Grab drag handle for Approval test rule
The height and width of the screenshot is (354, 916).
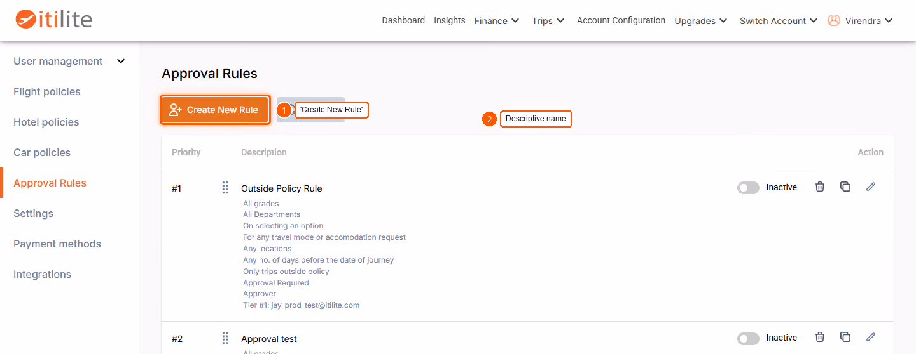point(225,338)
